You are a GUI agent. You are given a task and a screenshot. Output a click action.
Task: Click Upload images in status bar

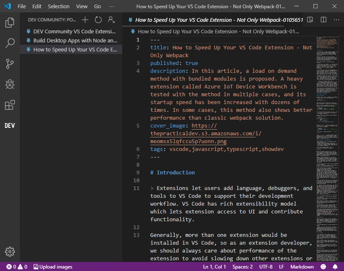(53, 267)
